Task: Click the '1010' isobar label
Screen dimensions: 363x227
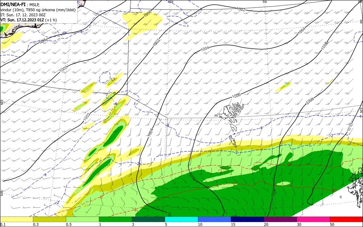Action: click(350, 127)
